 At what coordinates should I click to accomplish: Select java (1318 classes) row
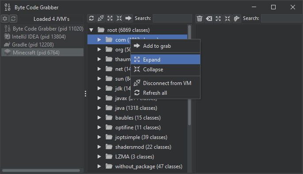point(137,108)
